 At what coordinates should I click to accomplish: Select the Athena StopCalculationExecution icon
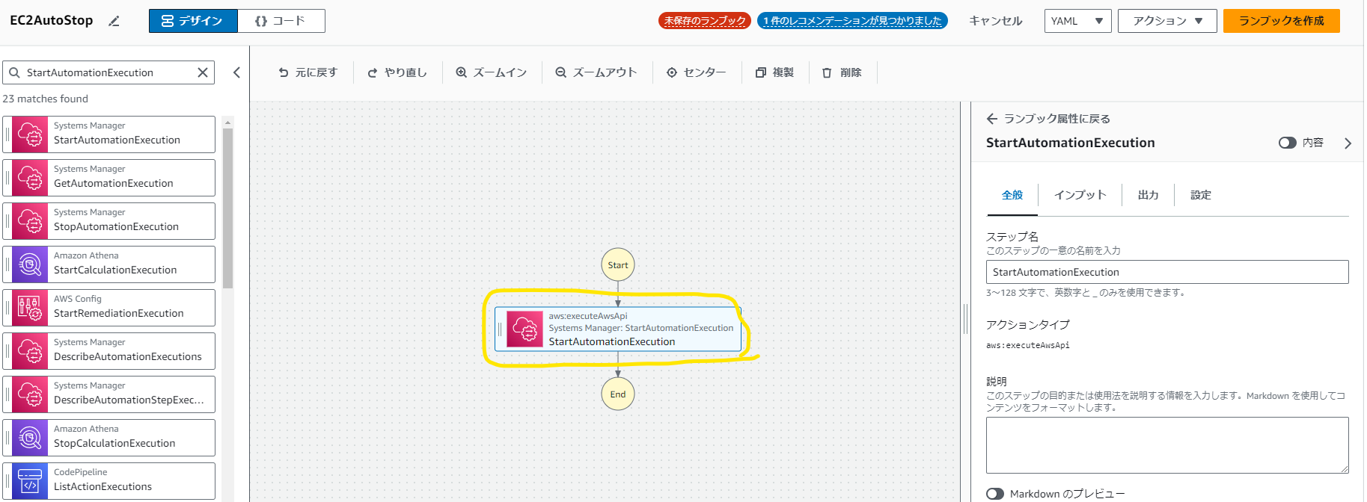30,438
